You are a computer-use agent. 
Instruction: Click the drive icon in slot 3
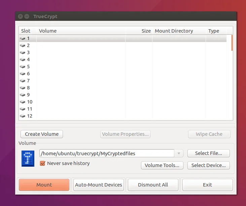tap(23, 52)
